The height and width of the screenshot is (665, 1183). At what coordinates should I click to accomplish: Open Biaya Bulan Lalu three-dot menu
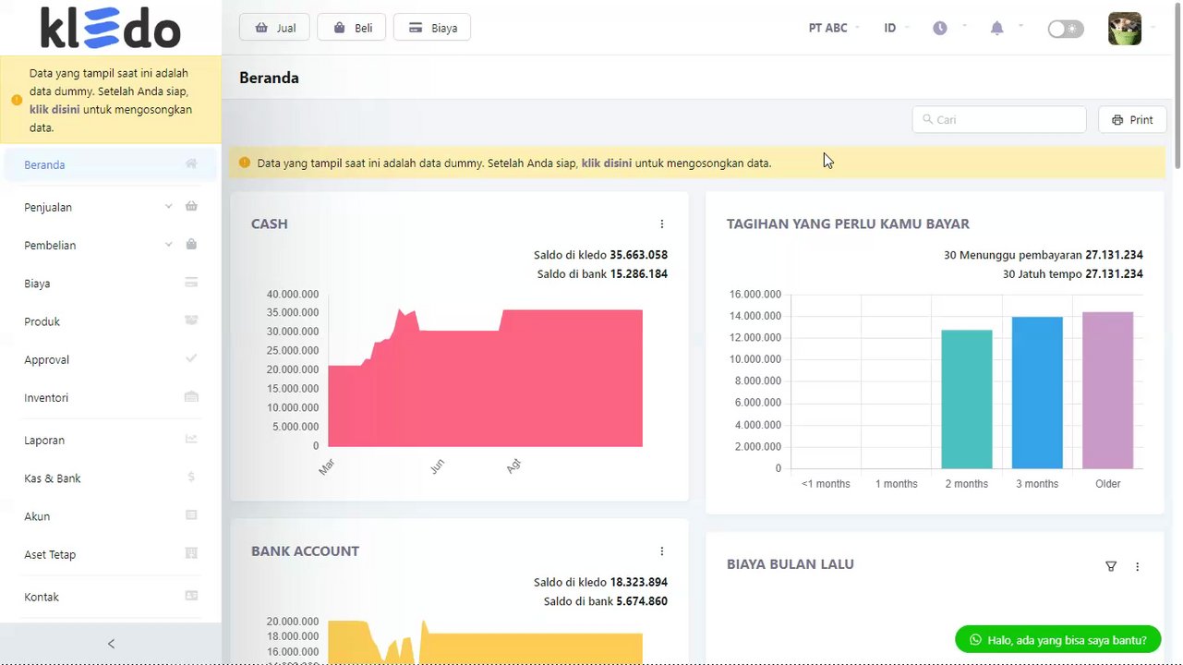click(1137, 566)
